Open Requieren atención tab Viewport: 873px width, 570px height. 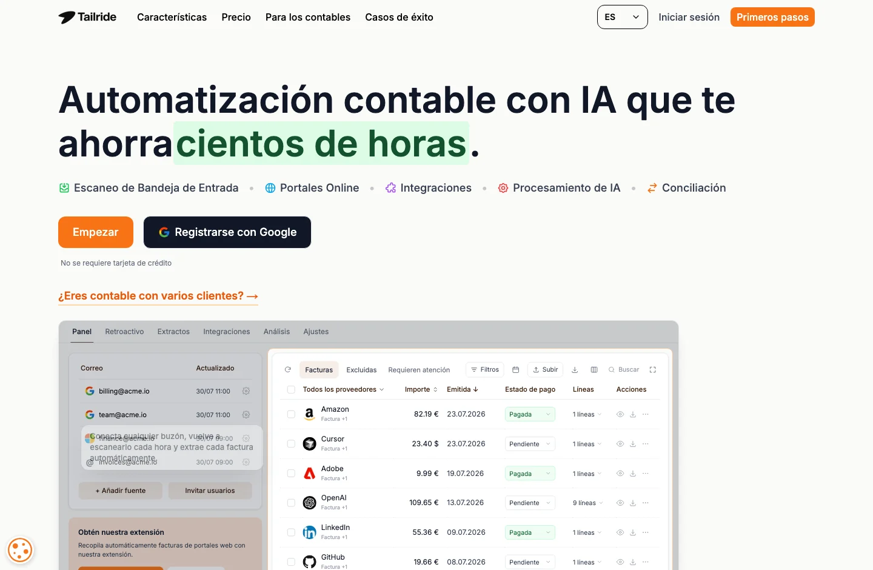coord(419,370)
